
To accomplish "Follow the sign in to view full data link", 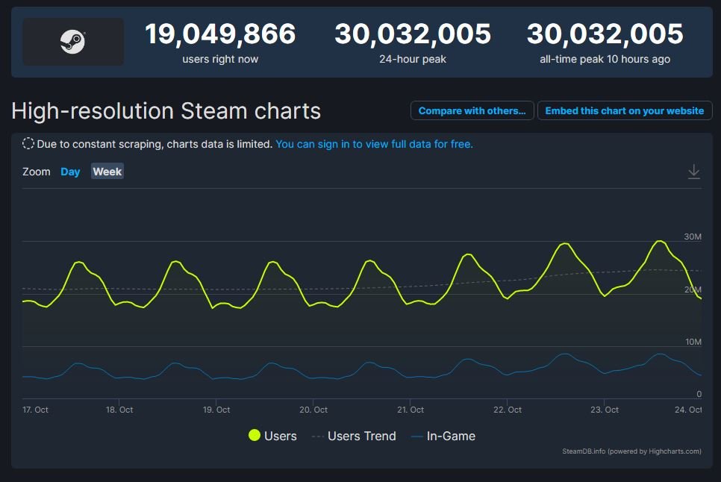I will (x=374, y=144).
